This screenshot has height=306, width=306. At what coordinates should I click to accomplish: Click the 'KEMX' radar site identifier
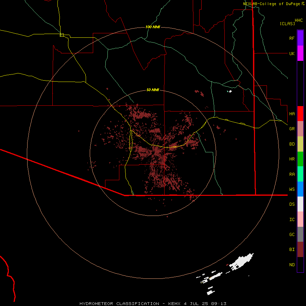pyautogui.click(x=175, y=304)
